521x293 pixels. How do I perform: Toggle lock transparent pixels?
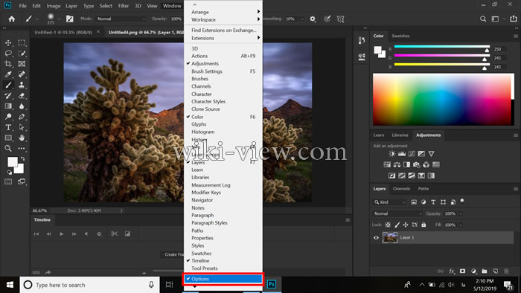point(388,225)
